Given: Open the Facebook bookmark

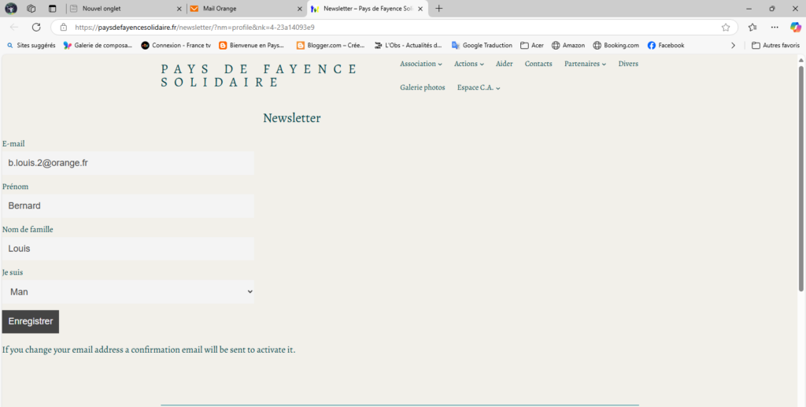Looking at the screenshot, I should pyautogui.click(x=665, y=46).
